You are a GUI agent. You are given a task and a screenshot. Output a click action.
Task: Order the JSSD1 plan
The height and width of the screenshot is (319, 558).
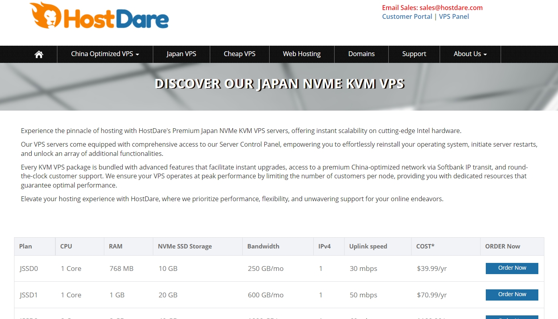511,295
